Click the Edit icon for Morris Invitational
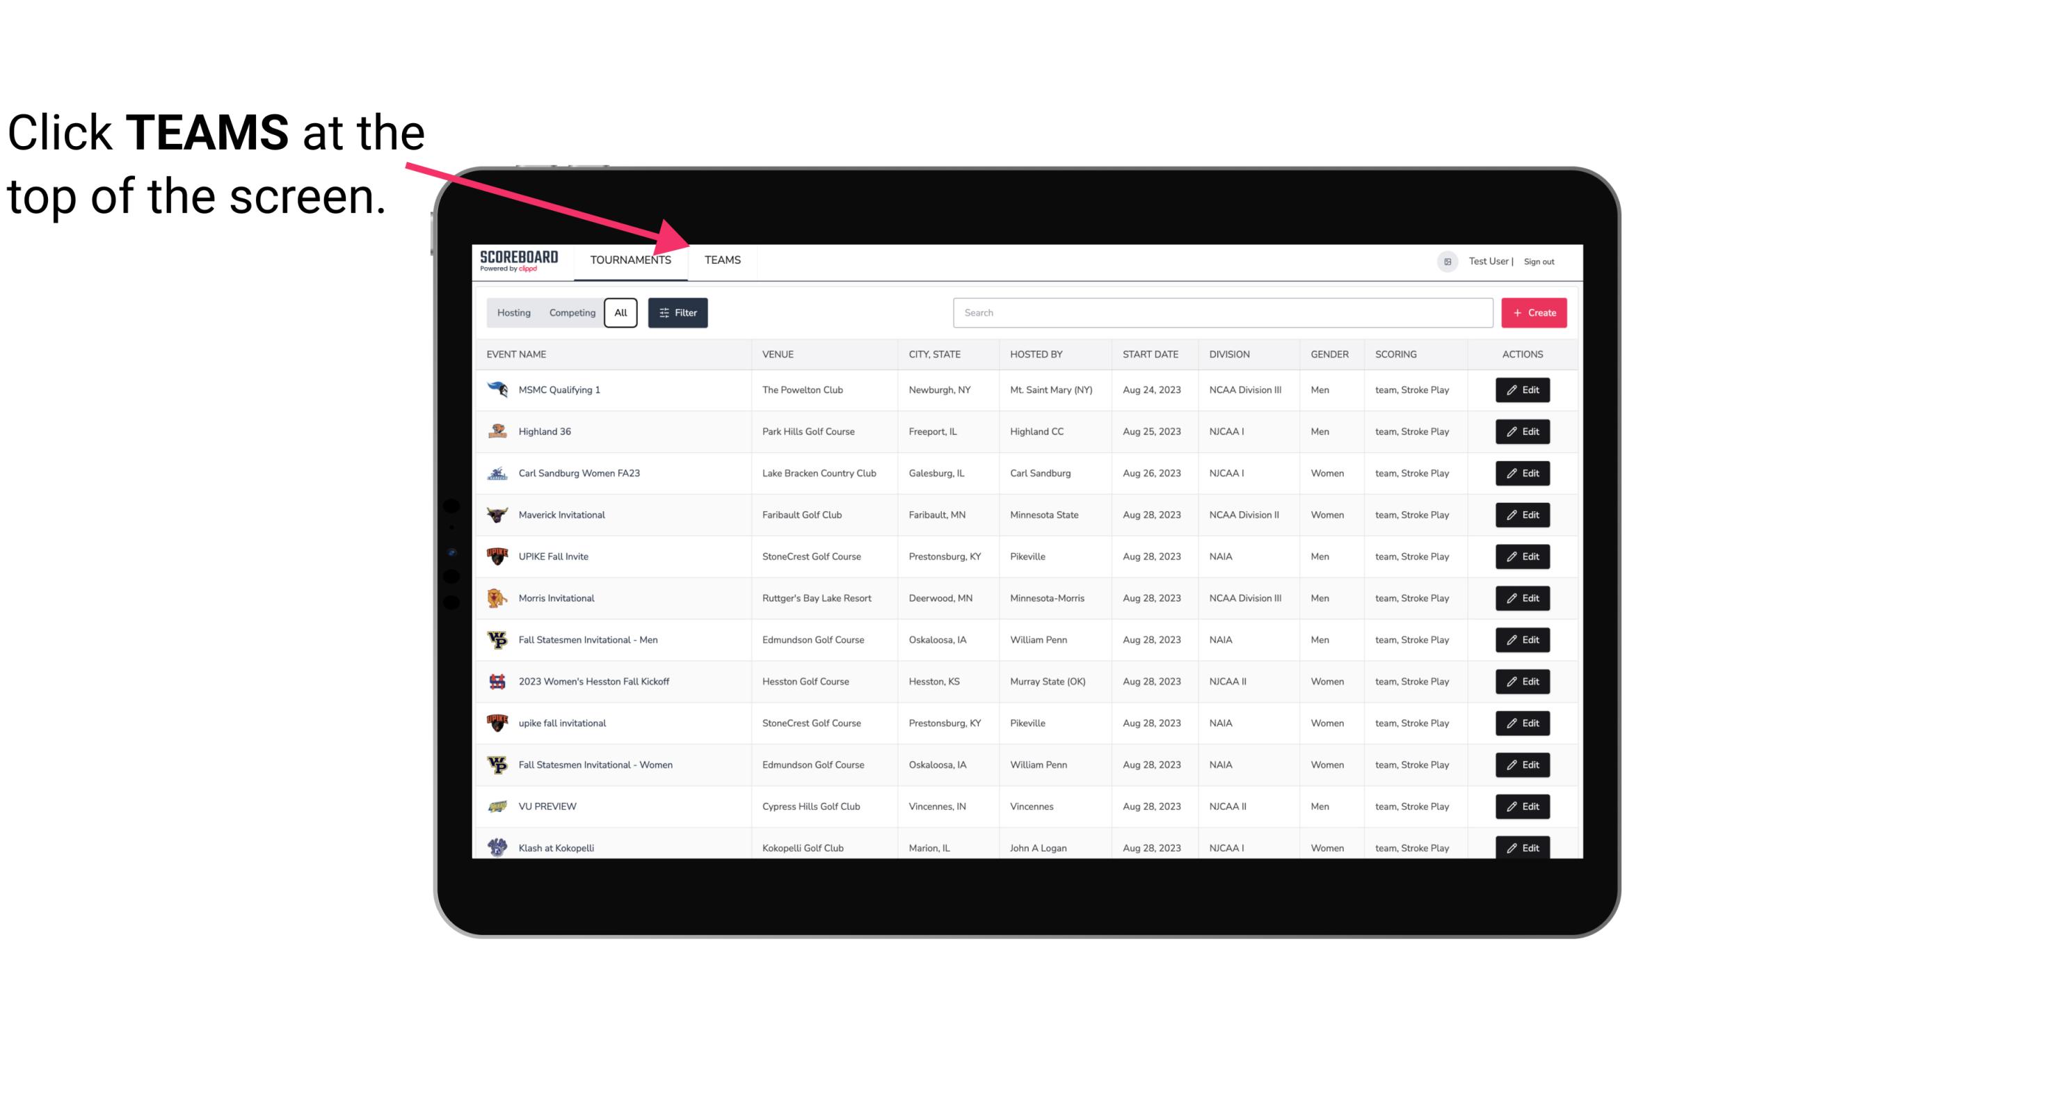The width and height of the screenshot is (2052, 1104). tap(1522, 598)
